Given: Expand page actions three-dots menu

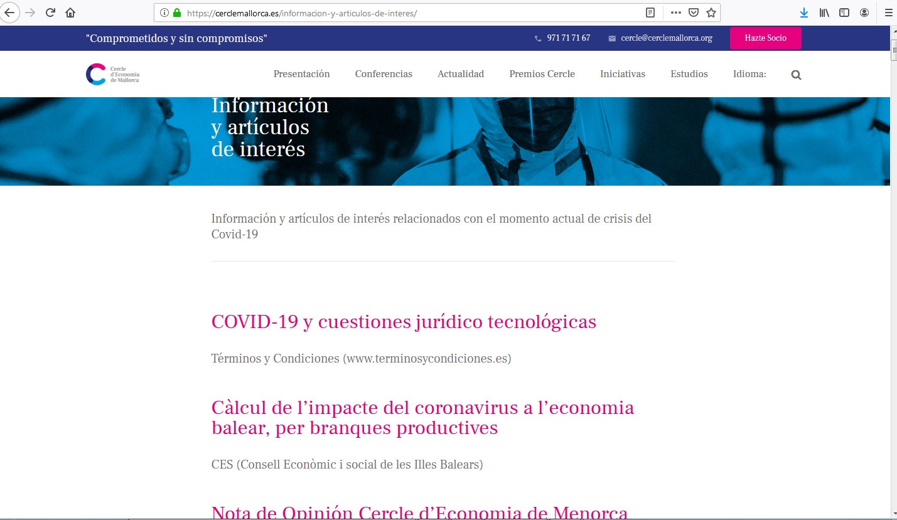Looking at the screenshot, I should pyautogui.click(x=675, y=13).
